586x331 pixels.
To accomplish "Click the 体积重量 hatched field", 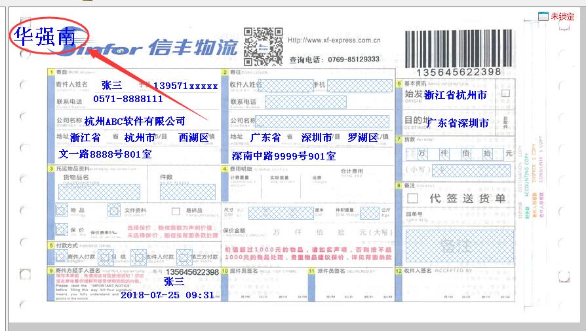I will [370, 213].
